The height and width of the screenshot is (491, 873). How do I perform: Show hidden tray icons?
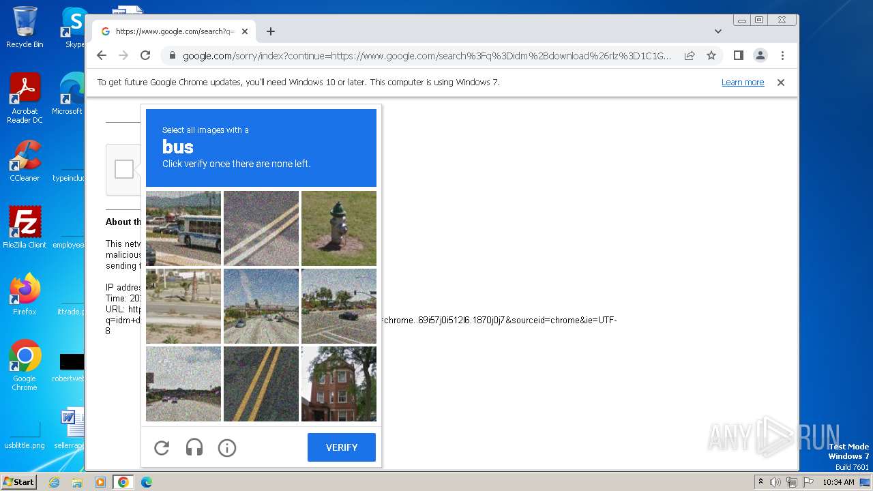(760, 482)
